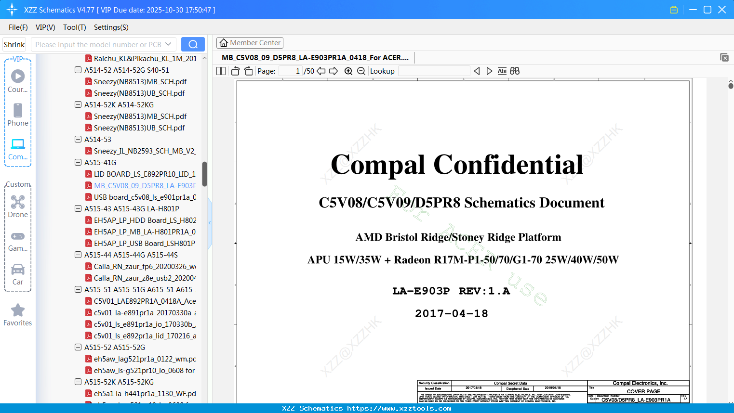This screenshot has height=413, width=734.
Task: Collapse the A514-52K A514-52KG group
Action: click(x=78, y=104)
